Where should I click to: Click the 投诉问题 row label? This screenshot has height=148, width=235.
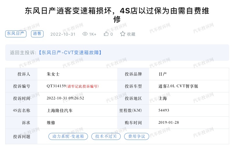[21, 136]
